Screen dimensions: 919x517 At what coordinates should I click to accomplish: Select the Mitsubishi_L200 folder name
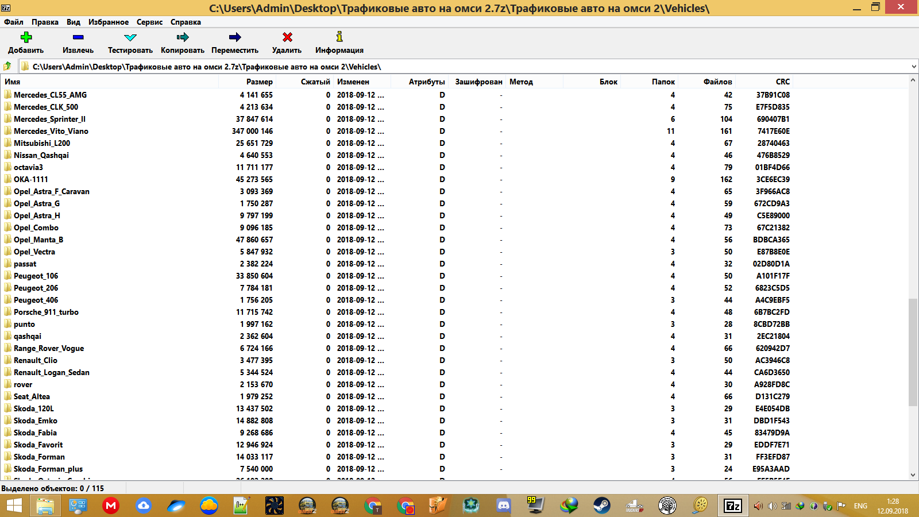42,143
